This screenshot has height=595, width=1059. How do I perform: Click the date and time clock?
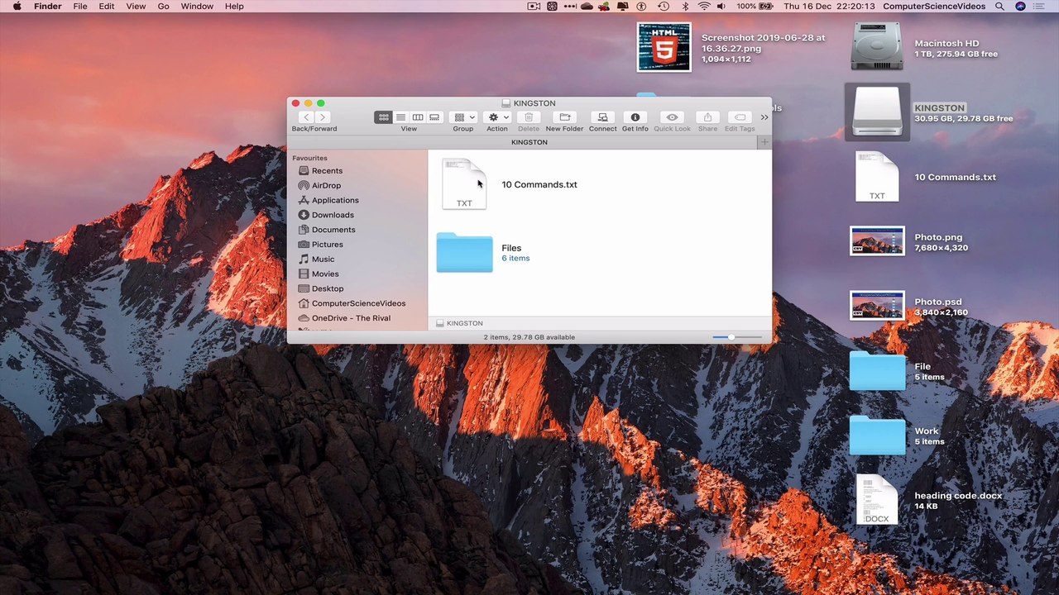[x=830, y=6]
